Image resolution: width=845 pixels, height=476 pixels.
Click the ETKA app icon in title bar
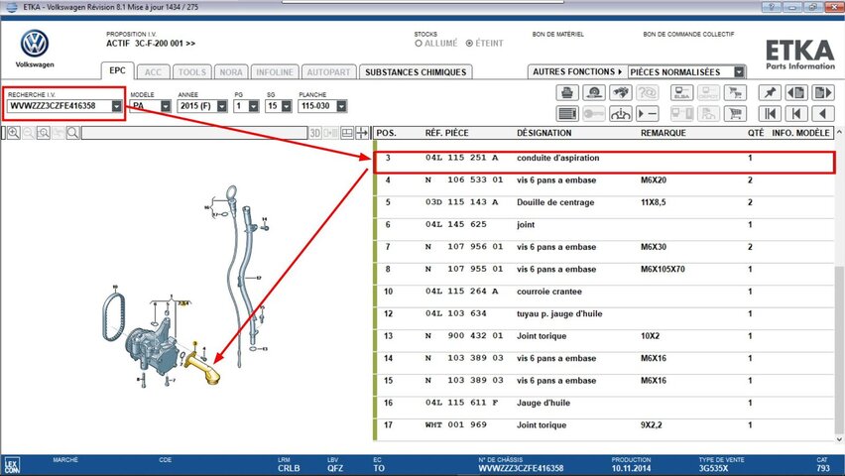11,7
